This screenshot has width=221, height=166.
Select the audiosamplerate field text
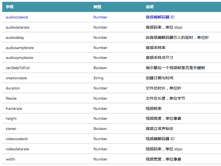20,48
